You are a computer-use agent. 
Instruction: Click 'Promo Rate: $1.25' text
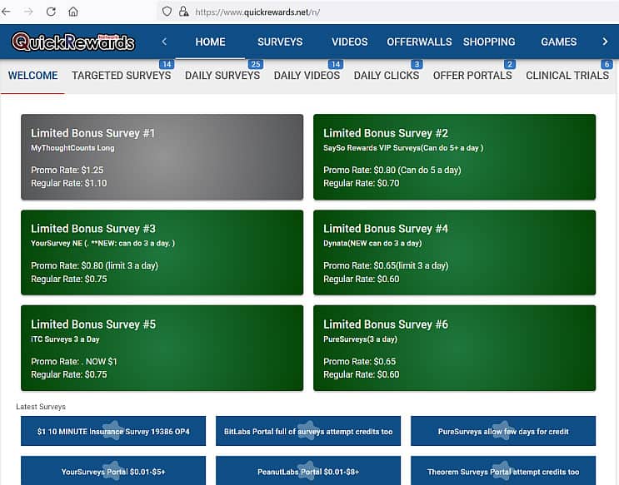pyautogui.click(x=67, y=170)
